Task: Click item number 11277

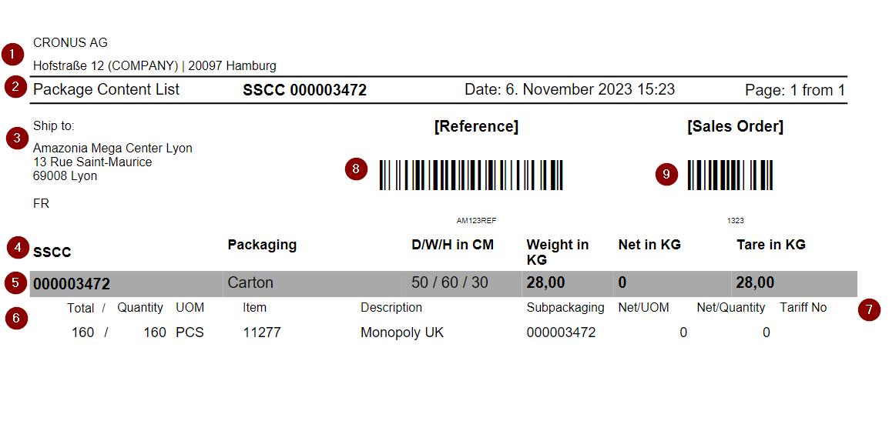Action: (x=262, y=332)
